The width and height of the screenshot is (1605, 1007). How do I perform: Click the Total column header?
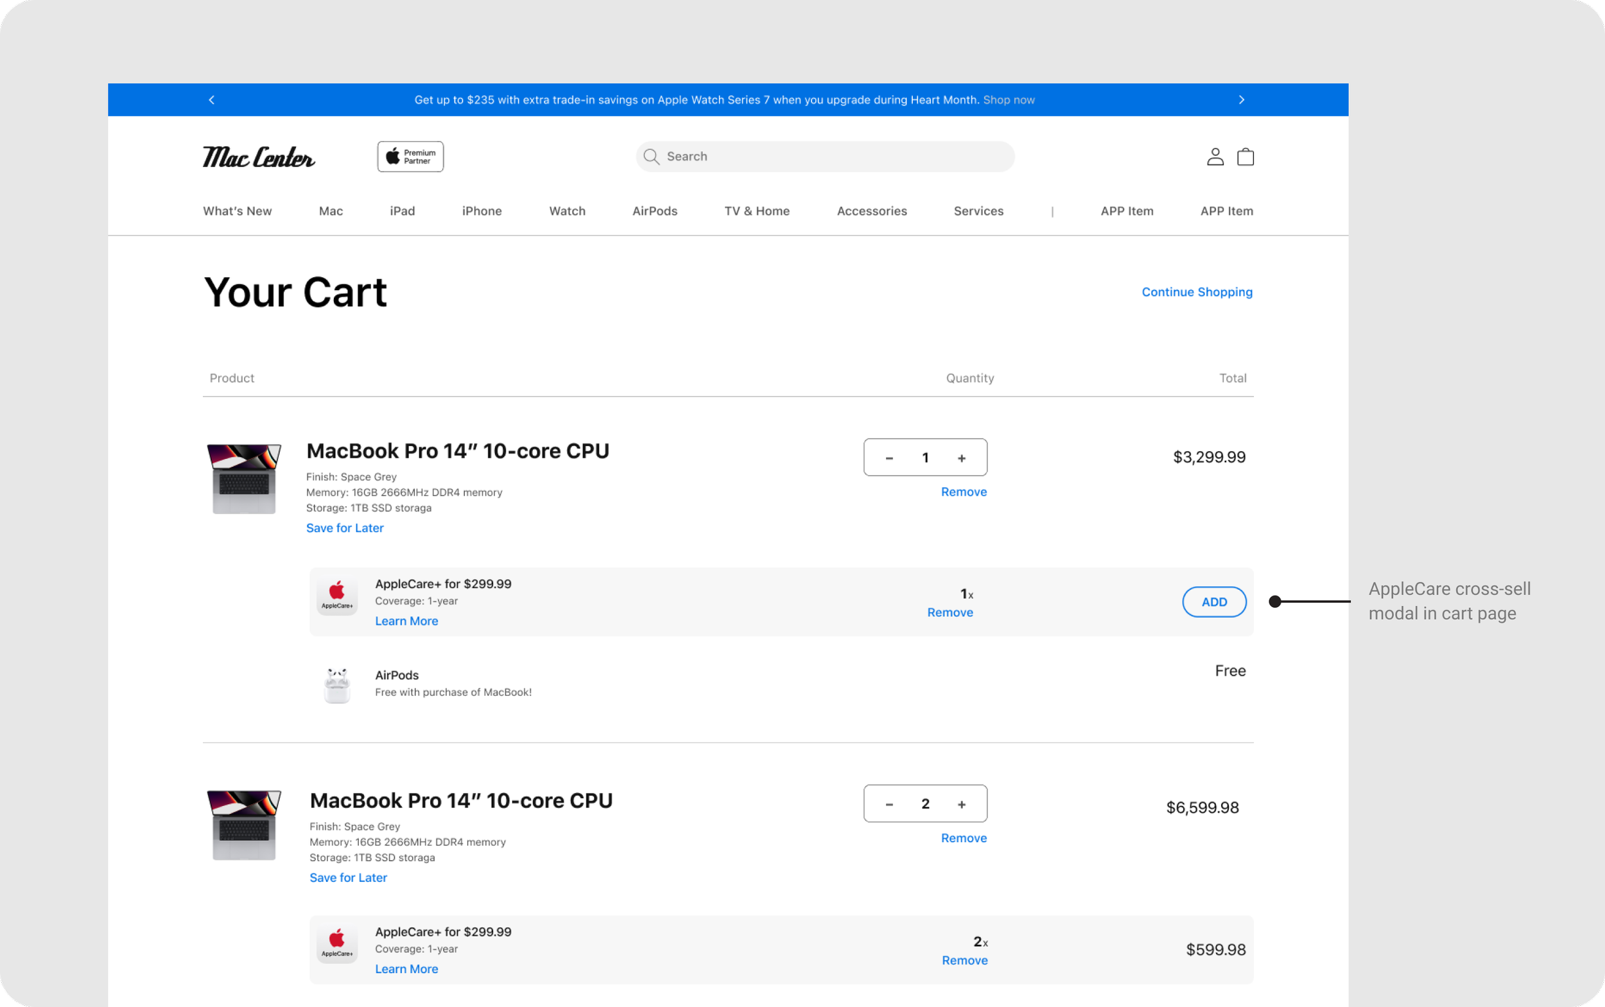[1233, 378]
